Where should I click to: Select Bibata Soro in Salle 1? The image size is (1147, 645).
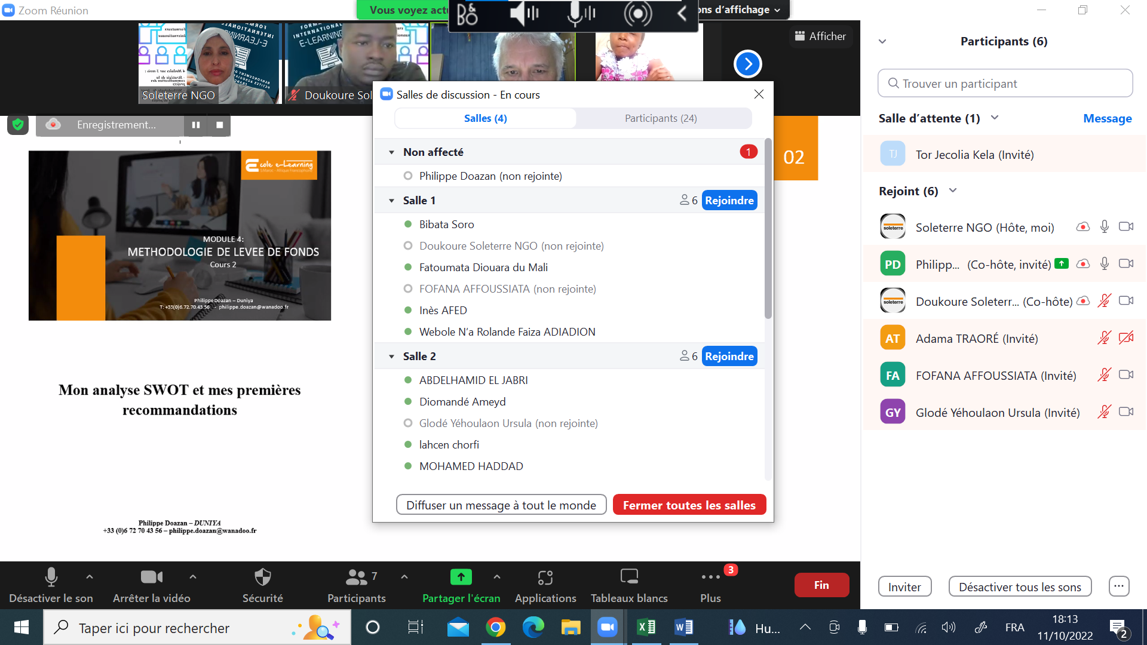click(x=446, y=225)
